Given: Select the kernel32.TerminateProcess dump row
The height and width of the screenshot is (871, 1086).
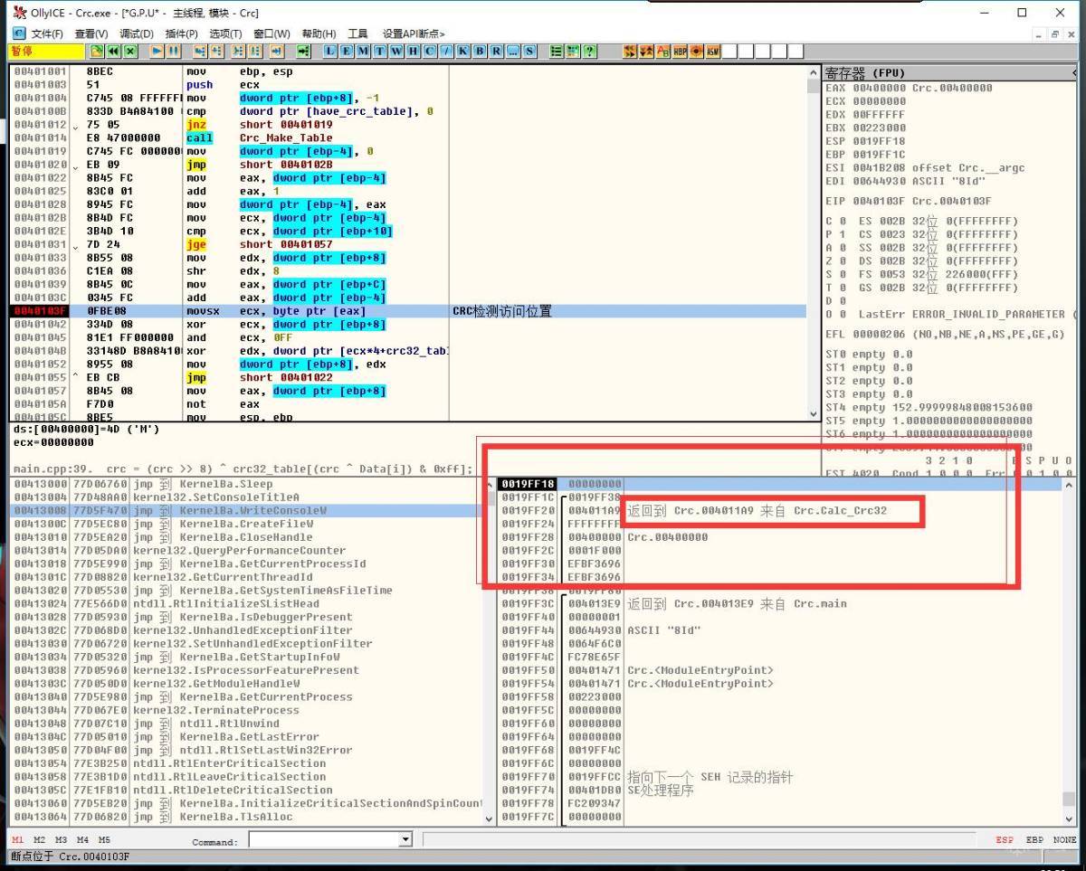Looking at the screenshot, I should (x=246, y=710).
